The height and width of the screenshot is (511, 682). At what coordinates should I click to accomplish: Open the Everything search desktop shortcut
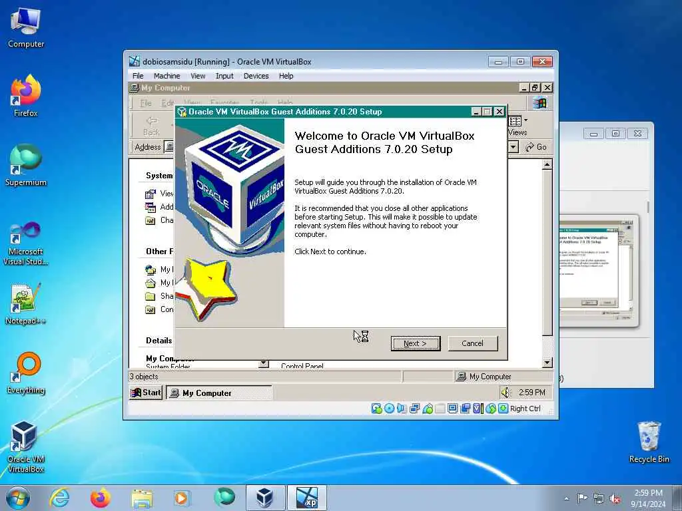point(26,373)
